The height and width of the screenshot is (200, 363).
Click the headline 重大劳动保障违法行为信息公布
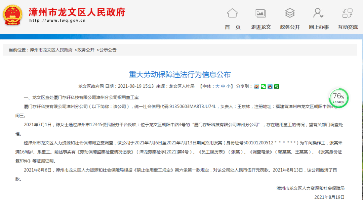click(x=180, y=74)
